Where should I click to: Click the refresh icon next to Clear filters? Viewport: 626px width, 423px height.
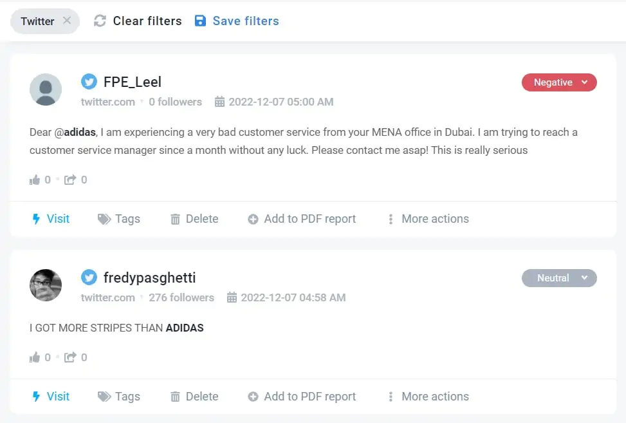[100, 21]
